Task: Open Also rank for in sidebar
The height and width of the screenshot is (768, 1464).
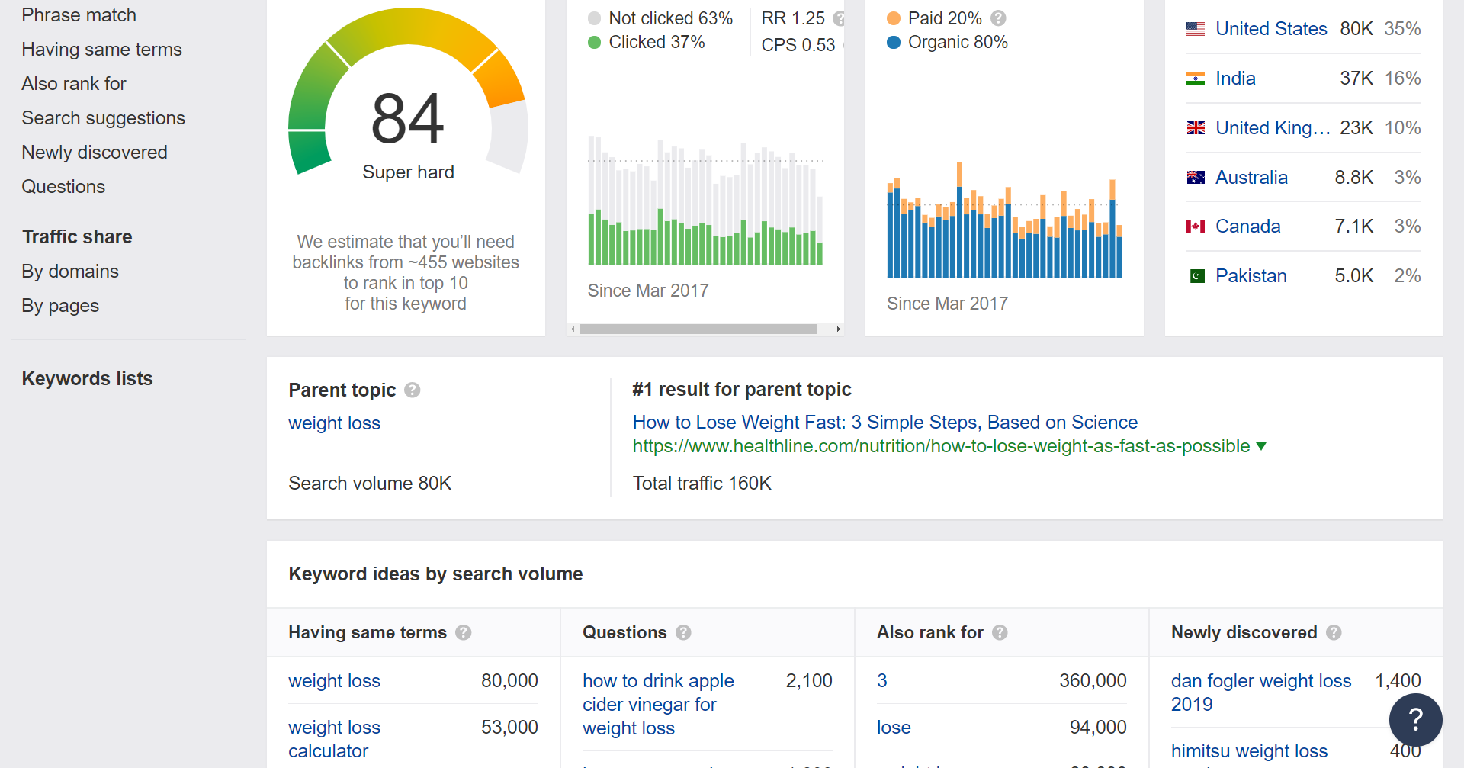Action: click(73, 84)
